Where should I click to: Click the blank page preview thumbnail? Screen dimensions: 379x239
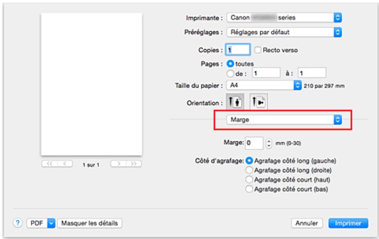pyautogui.click(x=92, y=84)
